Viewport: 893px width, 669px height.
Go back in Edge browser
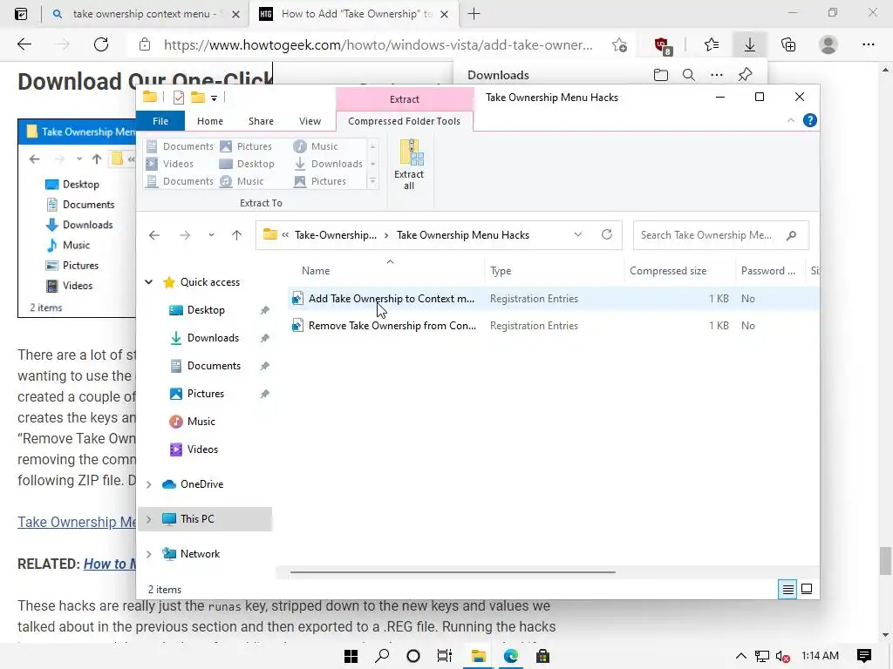coord(24,44)
